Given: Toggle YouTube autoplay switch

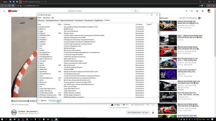Looking at the screenshot, I should (x=200, y=18).
